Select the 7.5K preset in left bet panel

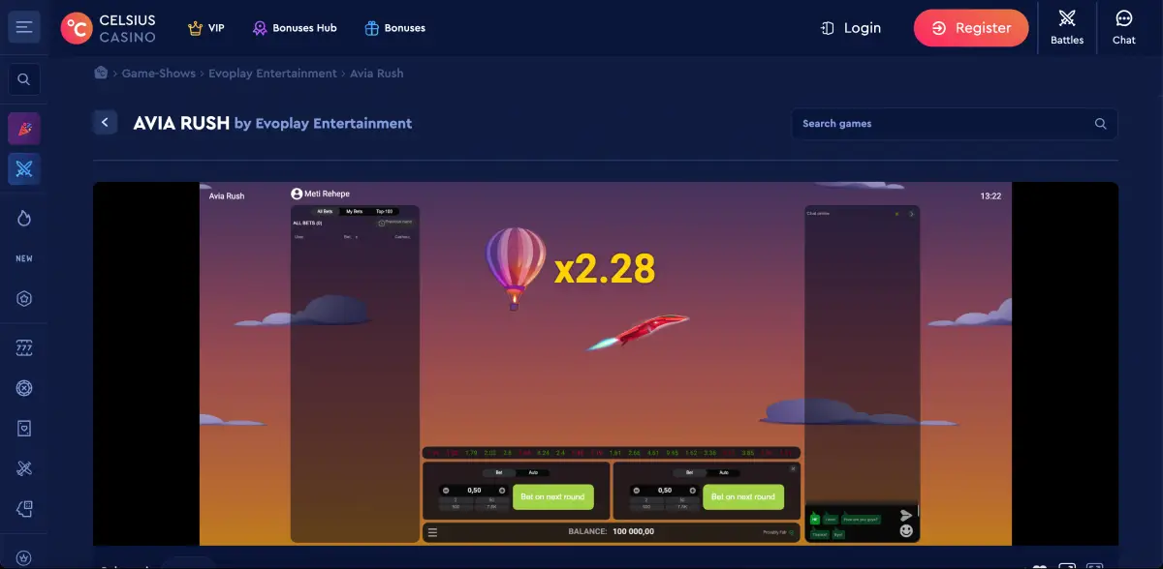click(x=491, y=506)
